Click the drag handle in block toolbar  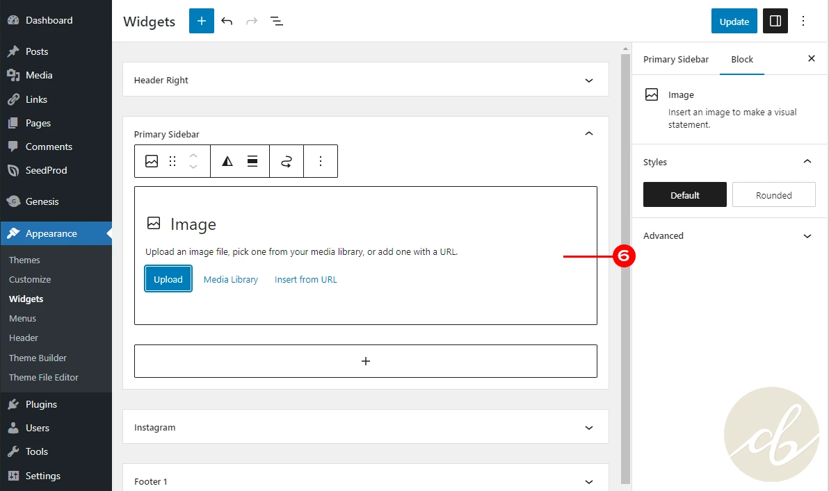coord(172,161)
